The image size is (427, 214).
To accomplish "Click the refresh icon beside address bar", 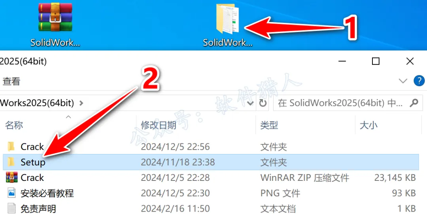I will (263, 103).
